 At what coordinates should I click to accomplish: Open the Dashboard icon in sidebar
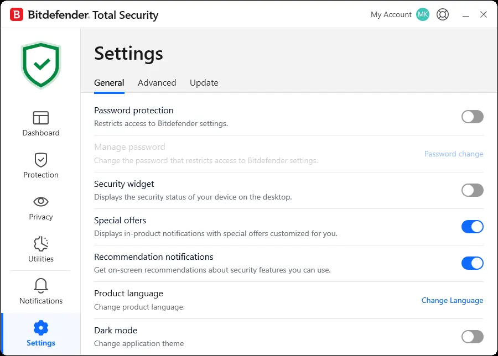[40, 118]
